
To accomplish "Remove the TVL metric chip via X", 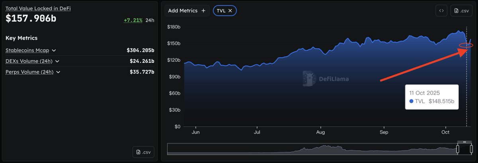I will tap(230, 11).
